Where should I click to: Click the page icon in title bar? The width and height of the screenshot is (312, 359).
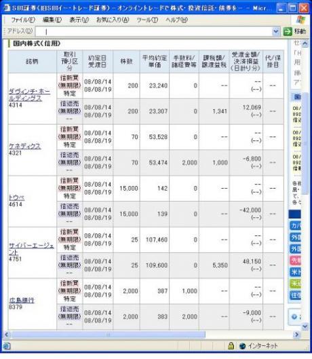tap(6, 8)
